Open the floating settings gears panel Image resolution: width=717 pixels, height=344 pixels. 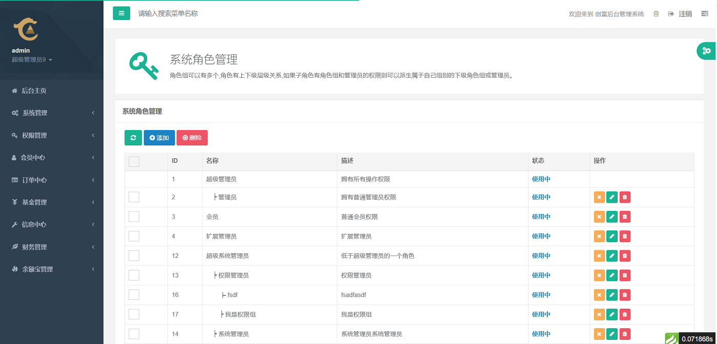707,51
